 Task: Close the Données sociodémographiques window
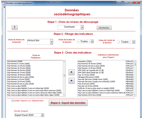(136, 3)
